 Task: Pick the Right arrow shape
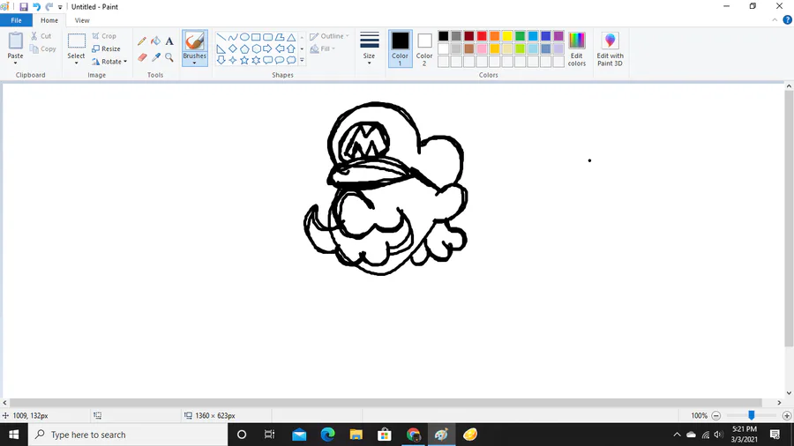coord(268,48)
